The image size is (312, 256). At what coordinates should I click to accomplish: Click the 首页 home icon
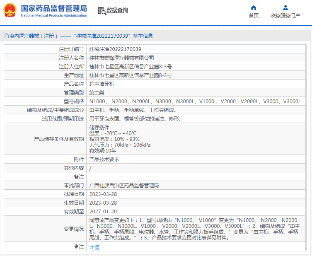click(x=254, y=8)
